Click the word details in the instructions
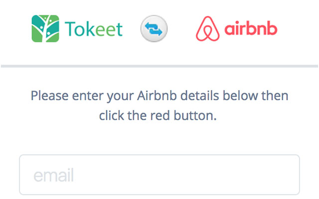The image size is (319, 199). pos(199,96)
